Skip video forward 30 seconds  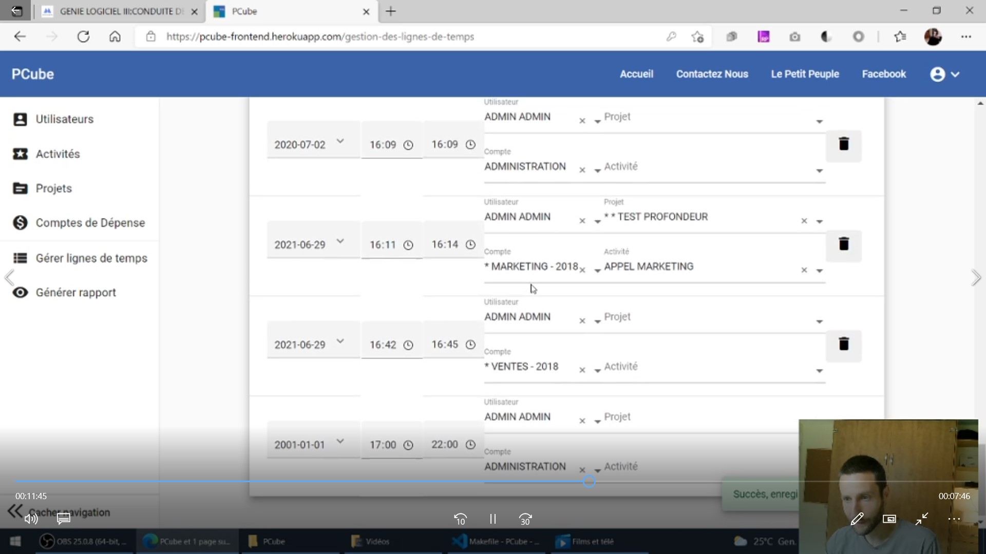[x=525, y=519]
